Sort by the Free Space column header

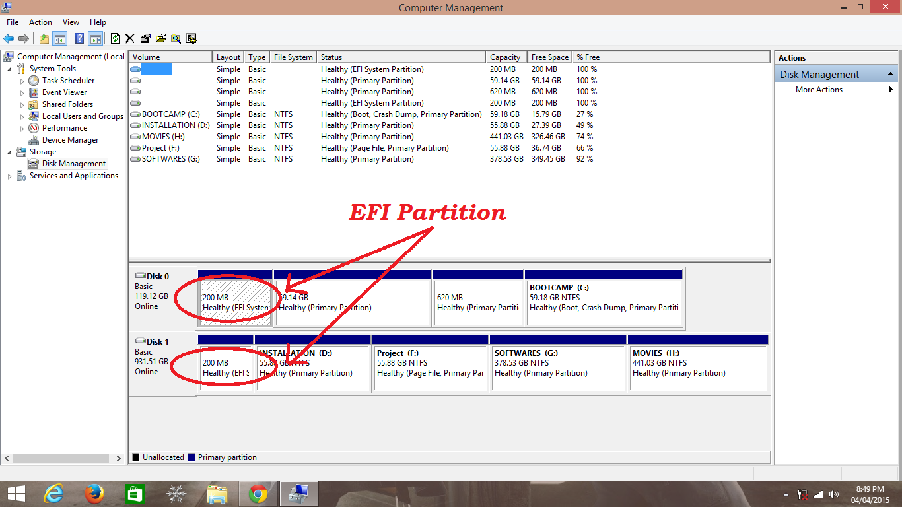549,57
